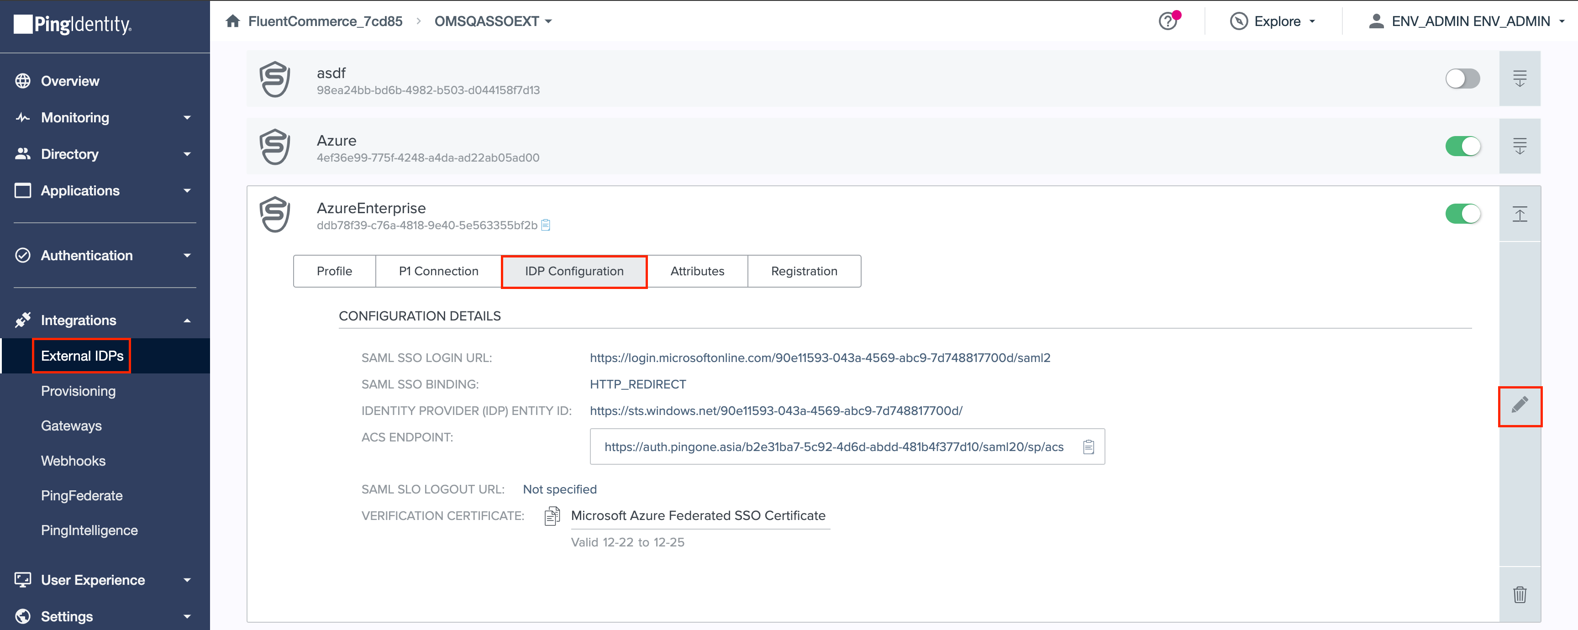Expand the Azure provider details icon
This screenshot has height=630, width=1578.
pos(1519,147)
